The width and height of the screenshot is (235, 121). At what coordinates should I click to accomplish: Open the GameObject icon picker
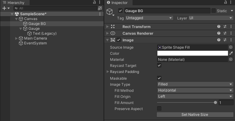[111, 12]
